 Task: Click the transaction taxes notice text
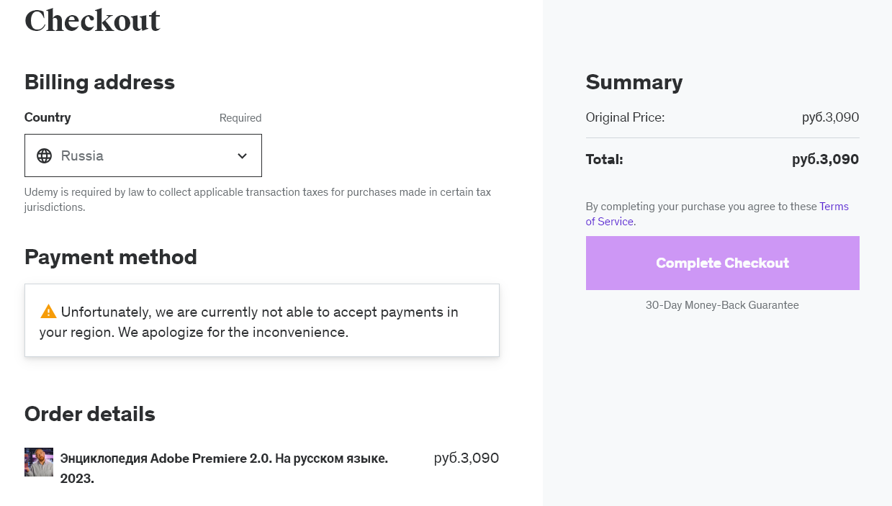click(257, 199)
